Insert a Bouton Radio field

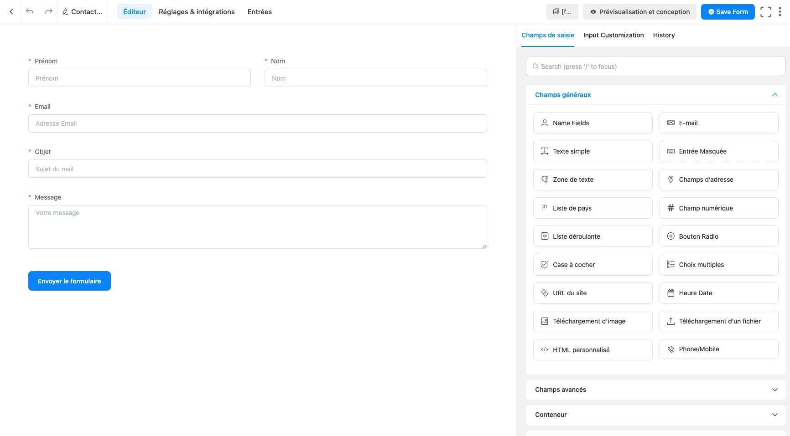tap(718, 236)
